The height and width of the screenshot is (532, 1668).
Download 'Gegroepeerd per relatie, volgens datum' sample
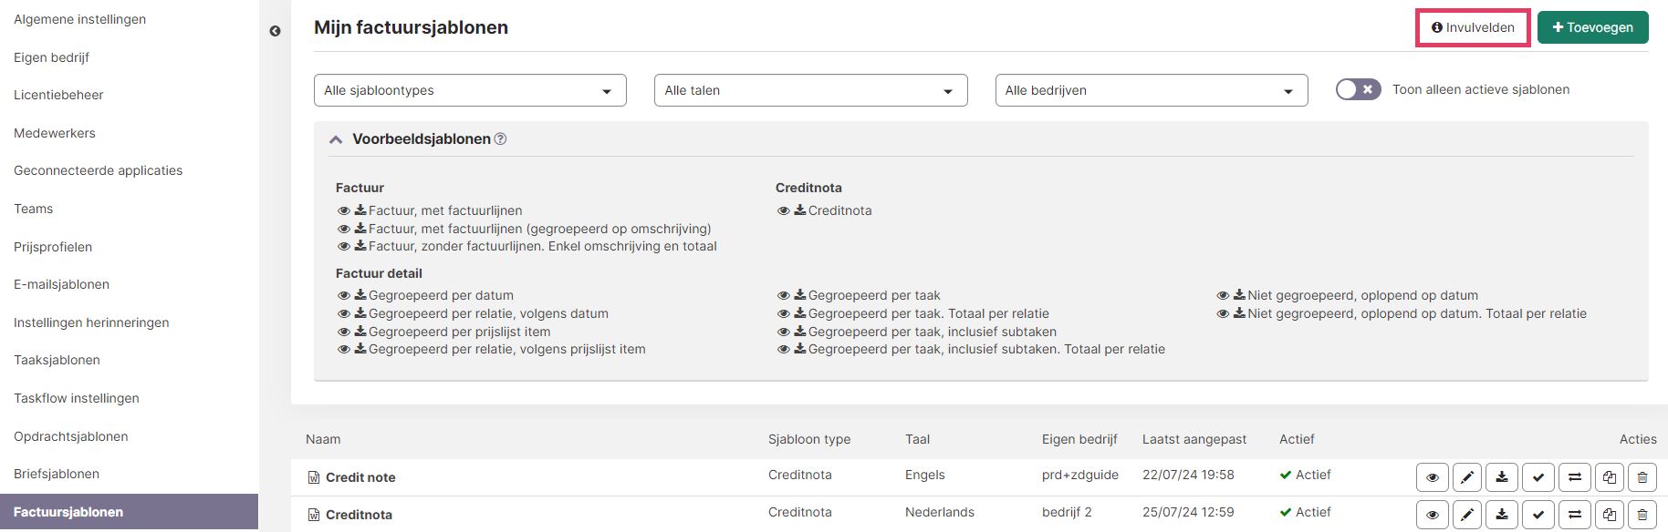360,313
